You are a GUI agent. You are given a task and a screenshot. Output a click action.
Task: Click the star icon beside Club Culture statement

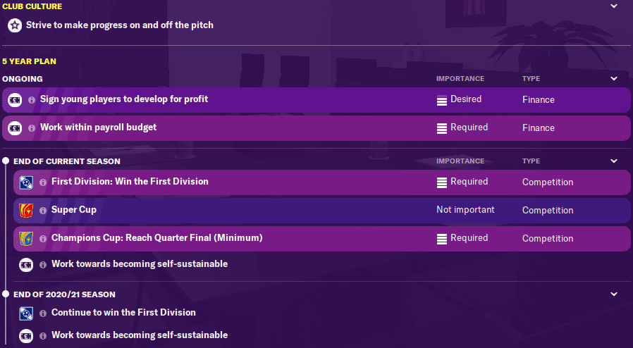pyautogui.click(x=15, y=25)
